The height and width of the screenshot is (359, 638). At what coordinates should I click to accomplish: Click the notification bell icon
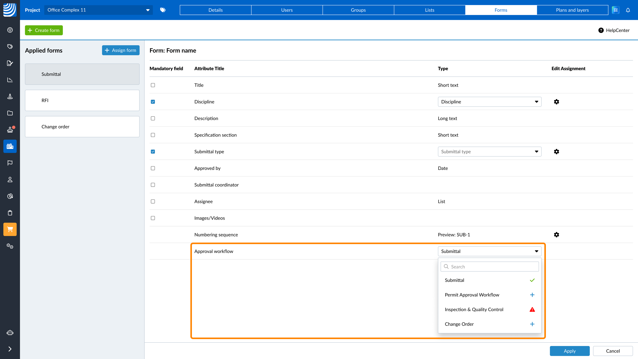click(x=628, y=10)
